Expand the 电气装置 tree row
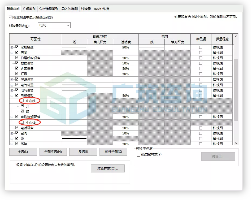 click(x=12, y=85)
